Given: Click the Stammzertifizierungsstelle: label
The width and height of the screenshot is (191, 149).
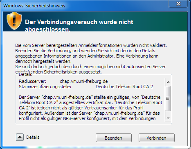Looking at the screenshot, I should [x=45, y=87].
